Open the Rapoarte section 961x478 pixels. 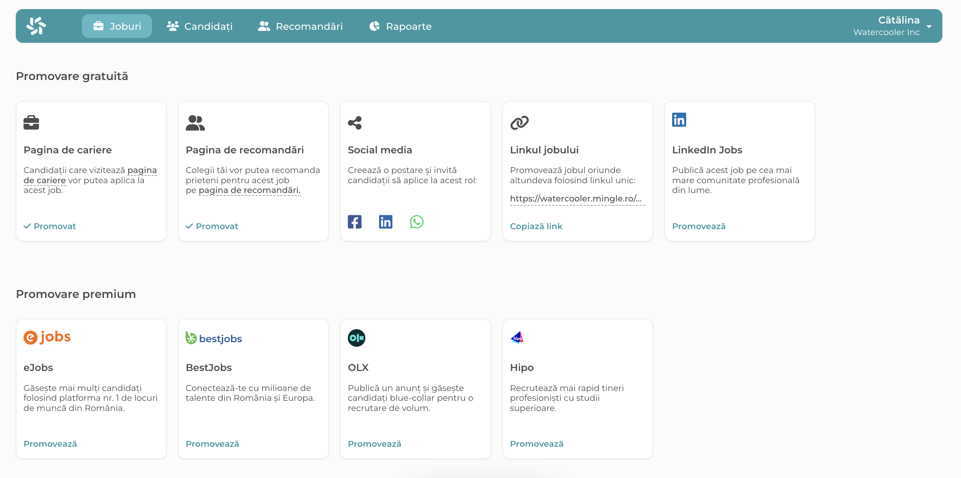[x=400, y=26]
